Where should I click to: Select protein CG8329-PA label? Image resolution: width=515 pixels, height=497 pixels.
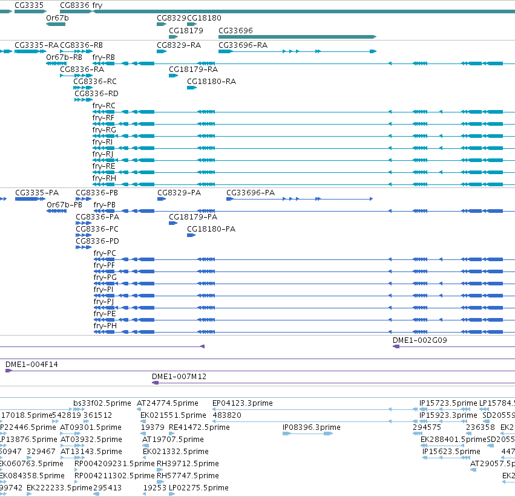179,192
